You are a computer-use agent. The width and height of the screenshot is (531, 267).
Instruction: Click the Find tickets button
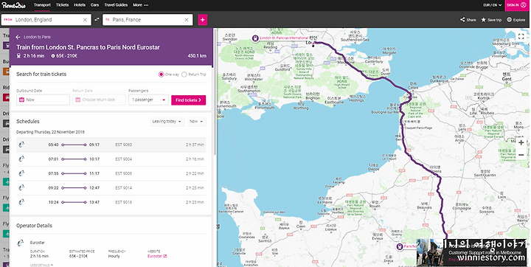tap(188, 100)
